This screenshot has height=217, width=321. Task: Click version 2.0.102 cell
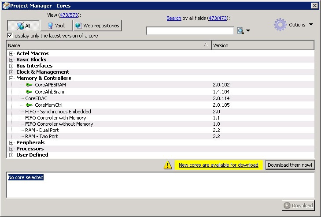click(221, 85)
